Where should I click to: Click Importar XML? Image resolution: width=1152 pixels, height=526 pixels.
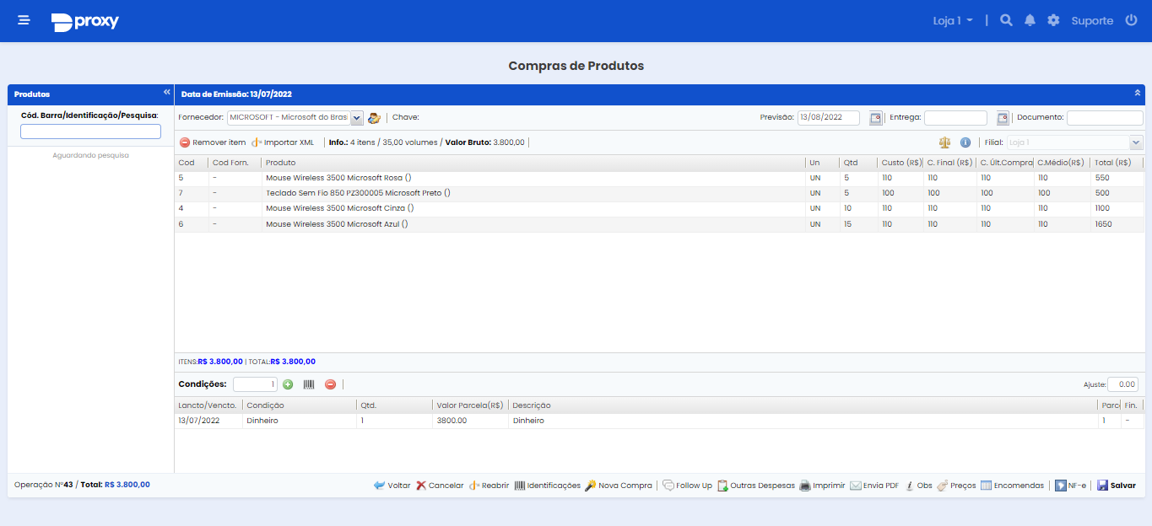(283, 142)
